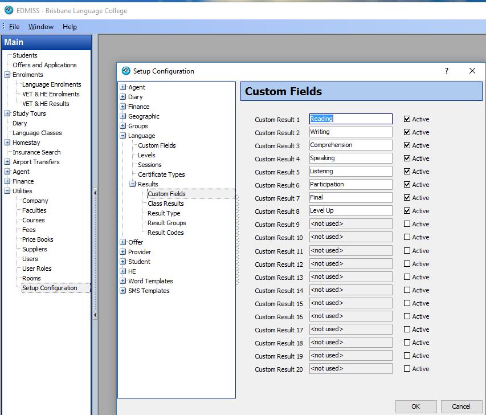Expand the Offer configuration node
The image size is (486, 415).
point(123,242)
